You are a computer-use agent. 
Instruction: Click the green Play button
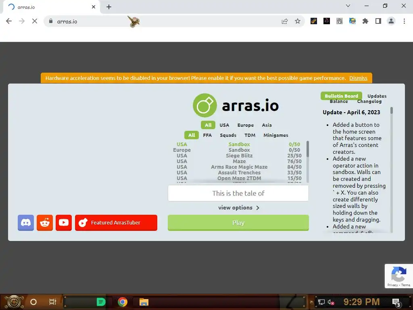click(x=238, y=223)
